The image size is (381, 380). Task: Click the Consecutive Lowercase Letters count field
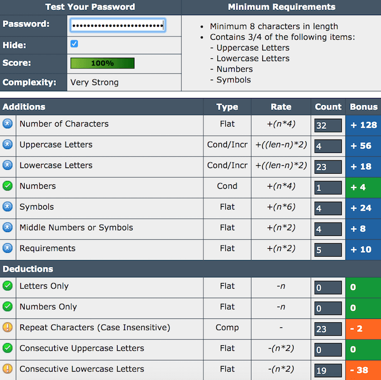coord(328,370)
